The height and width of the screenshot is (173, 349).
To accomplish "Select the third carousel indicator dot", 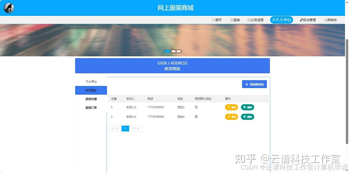I will 179,51.
